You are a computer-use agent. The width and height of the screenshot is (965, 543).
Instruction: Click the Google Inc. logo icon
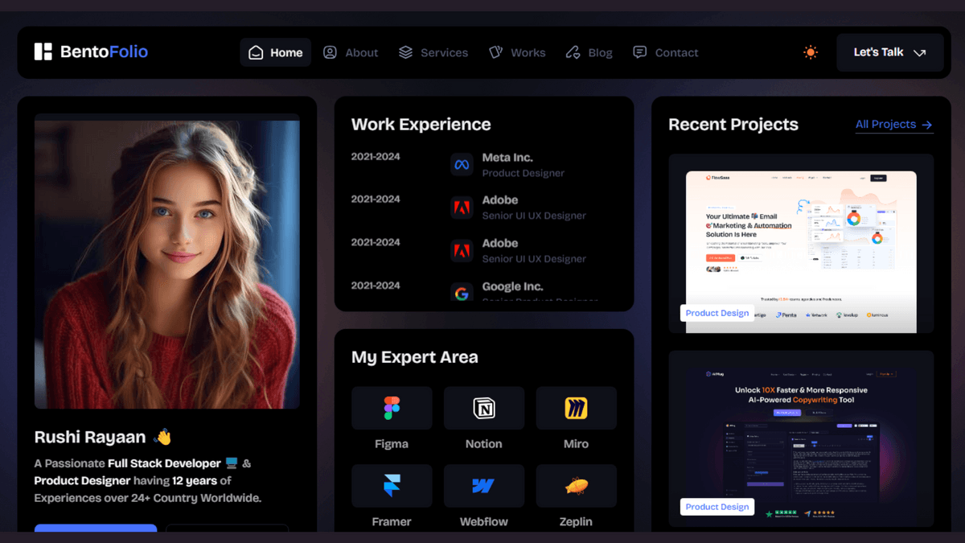[462, 294]
